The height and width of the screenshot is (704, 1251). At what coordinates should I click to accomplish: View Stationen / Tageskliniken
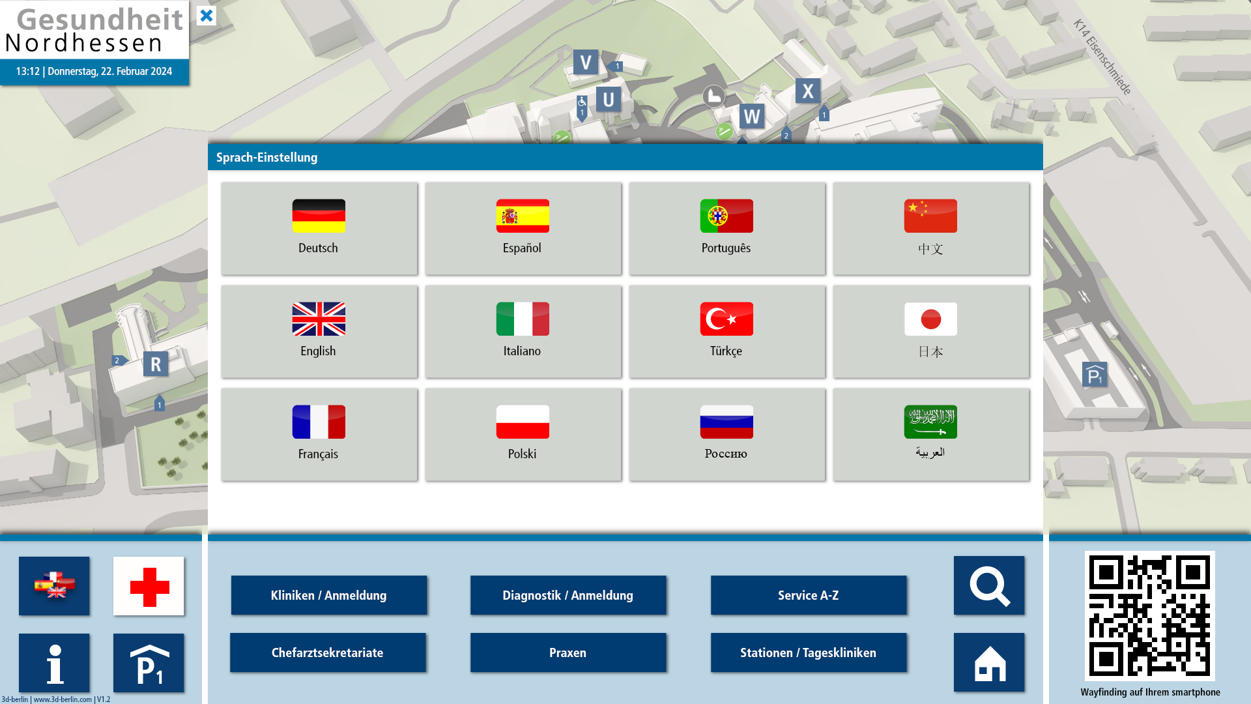click(809, 653)
